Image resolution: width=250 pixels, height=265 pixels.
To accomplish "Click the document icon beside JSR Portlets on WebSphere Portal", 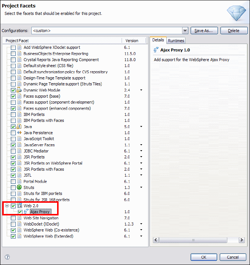I will (19, 163).
